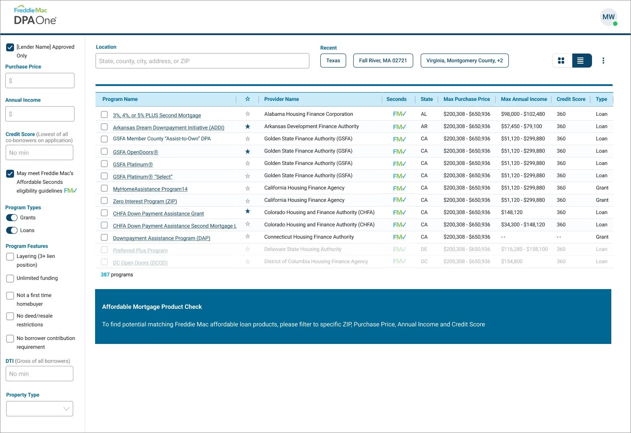Star the GSFA Member County Assist-to-Own DPA
This screenshot has height=433, width=631.
[248, 139]
